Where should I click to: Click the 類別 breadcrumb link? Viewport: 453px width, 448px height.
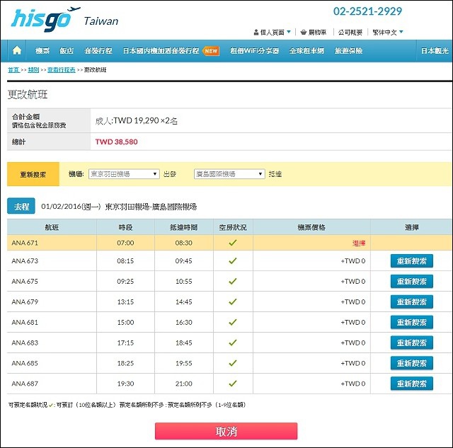tap(33, 69)
